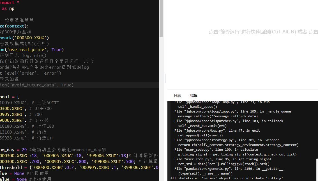Click traceback line "jqboson/core/bus.py", line 47

(x=217, y=130)
